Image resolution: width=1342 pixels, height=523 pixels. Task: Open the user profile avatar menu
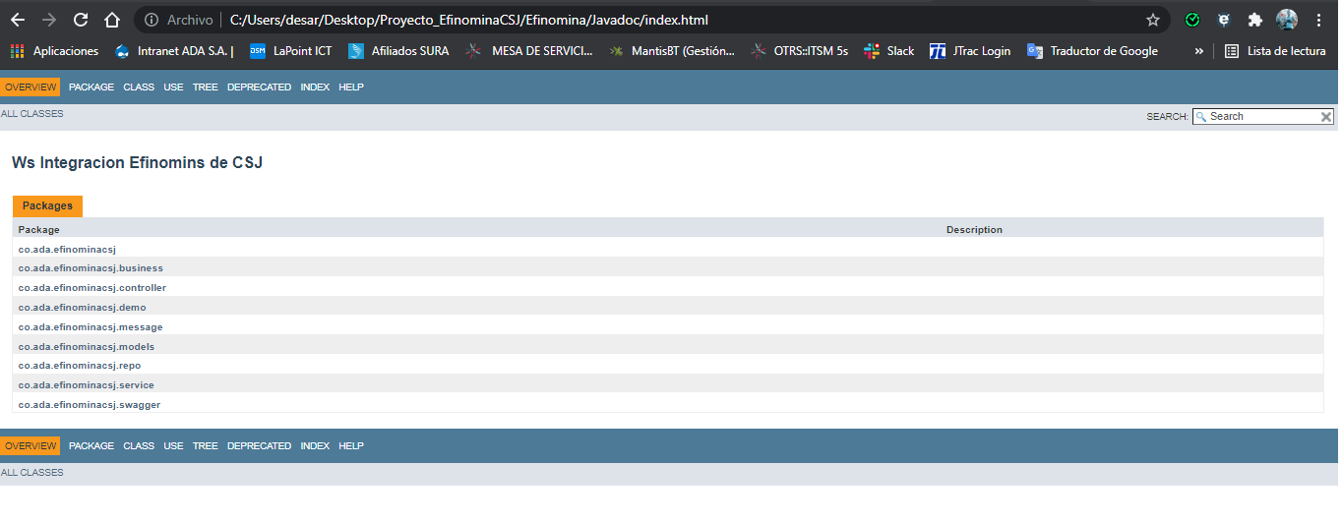click(x=1287, y=20)
